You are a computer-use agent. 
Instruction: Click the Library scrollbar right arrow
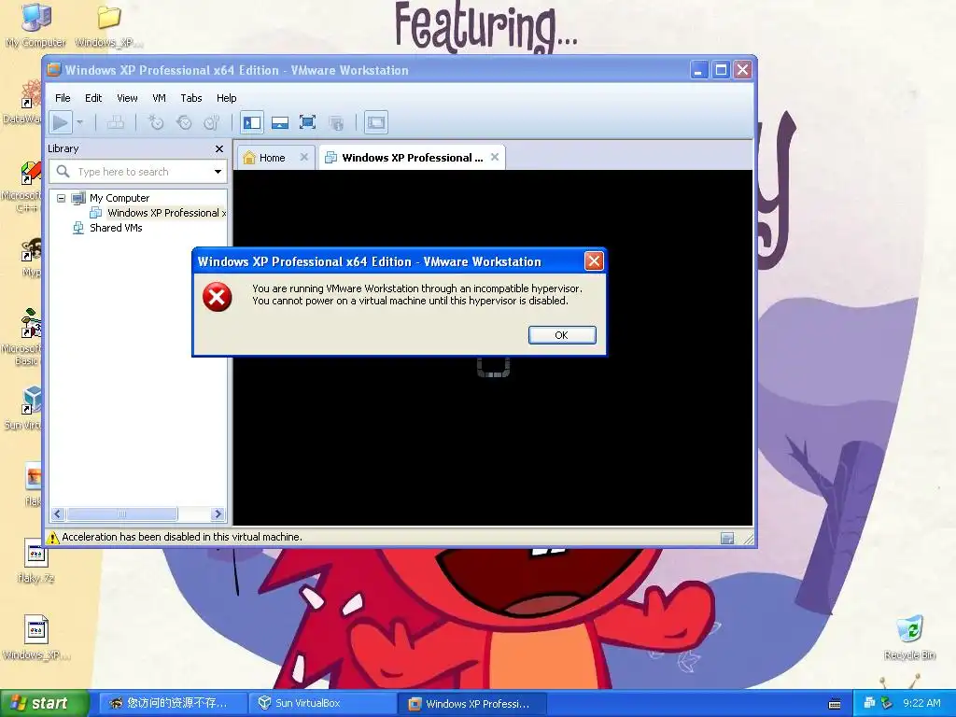click(218, 514)
